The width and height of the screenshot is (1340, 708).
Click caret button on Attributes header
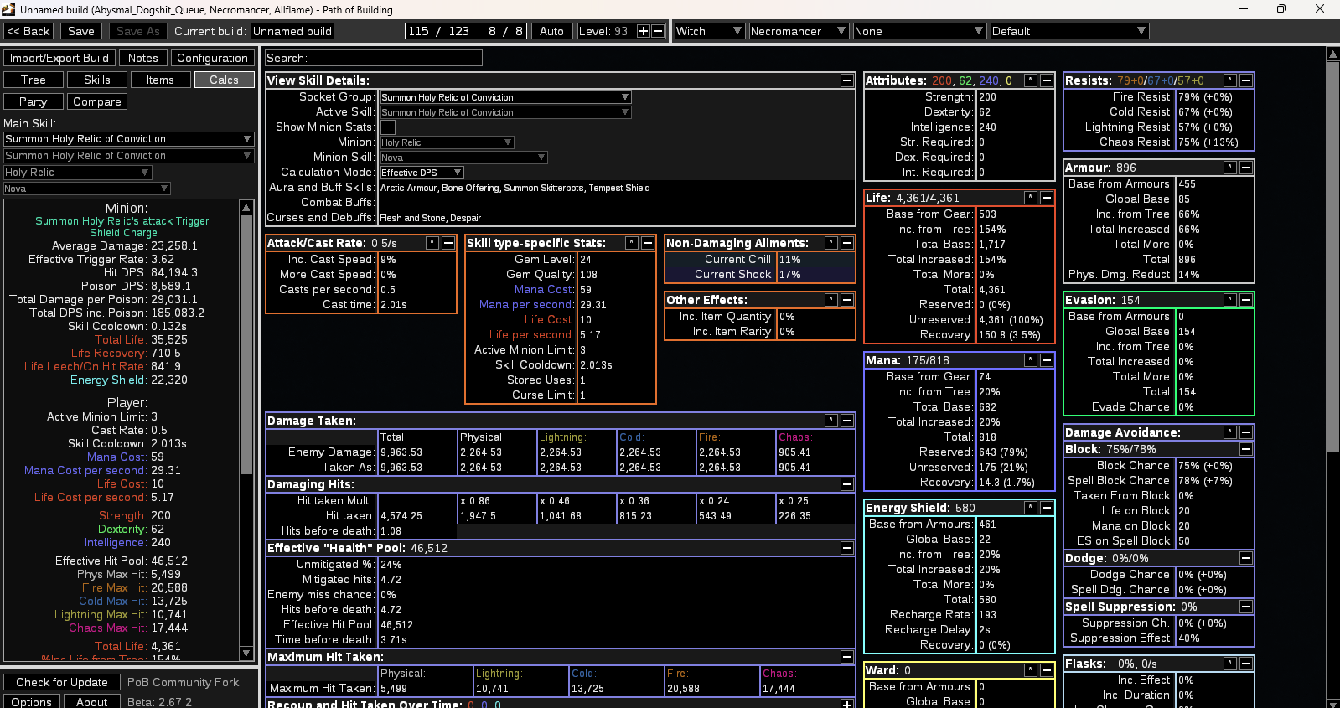[x=1031, y=80]
